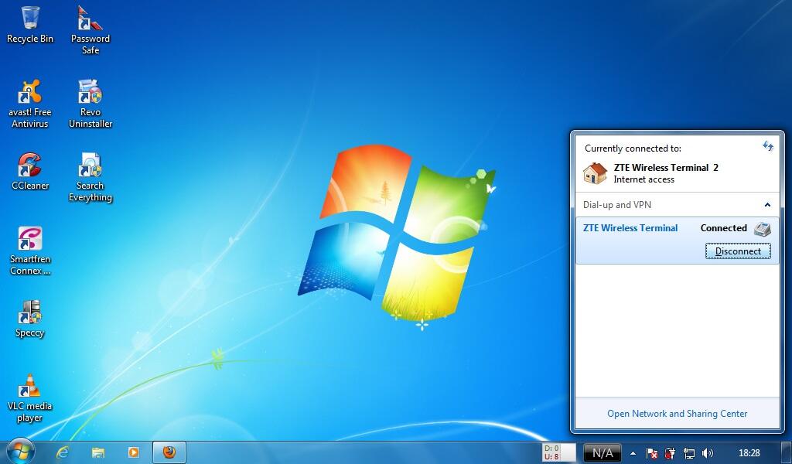This screenshot has width=792, height=464.
Task: Select the avast! Free Antivirus shortcut
Action: [30, 104]
